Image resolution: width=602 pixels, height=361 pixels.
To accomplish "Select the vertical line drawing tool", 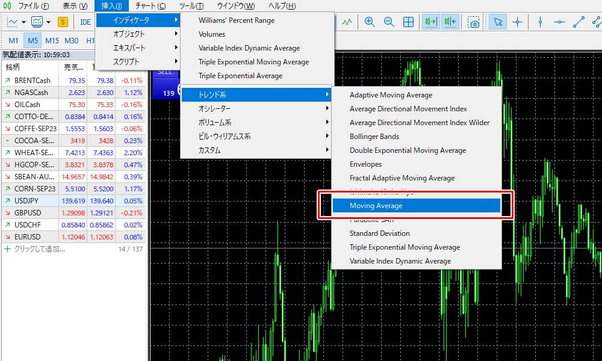I will [x=540, y=22].
